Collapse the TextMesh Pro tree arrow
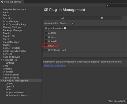This screenshot has width=127, height=104. tap(1, 60)
